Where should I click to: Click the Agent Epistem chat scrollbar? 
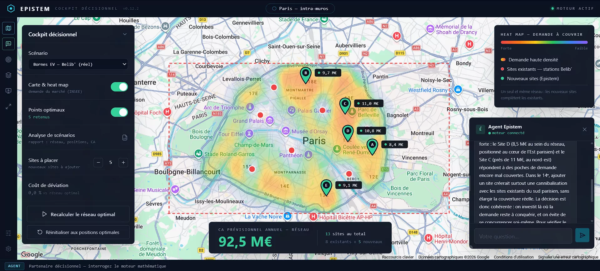(592, 190)
